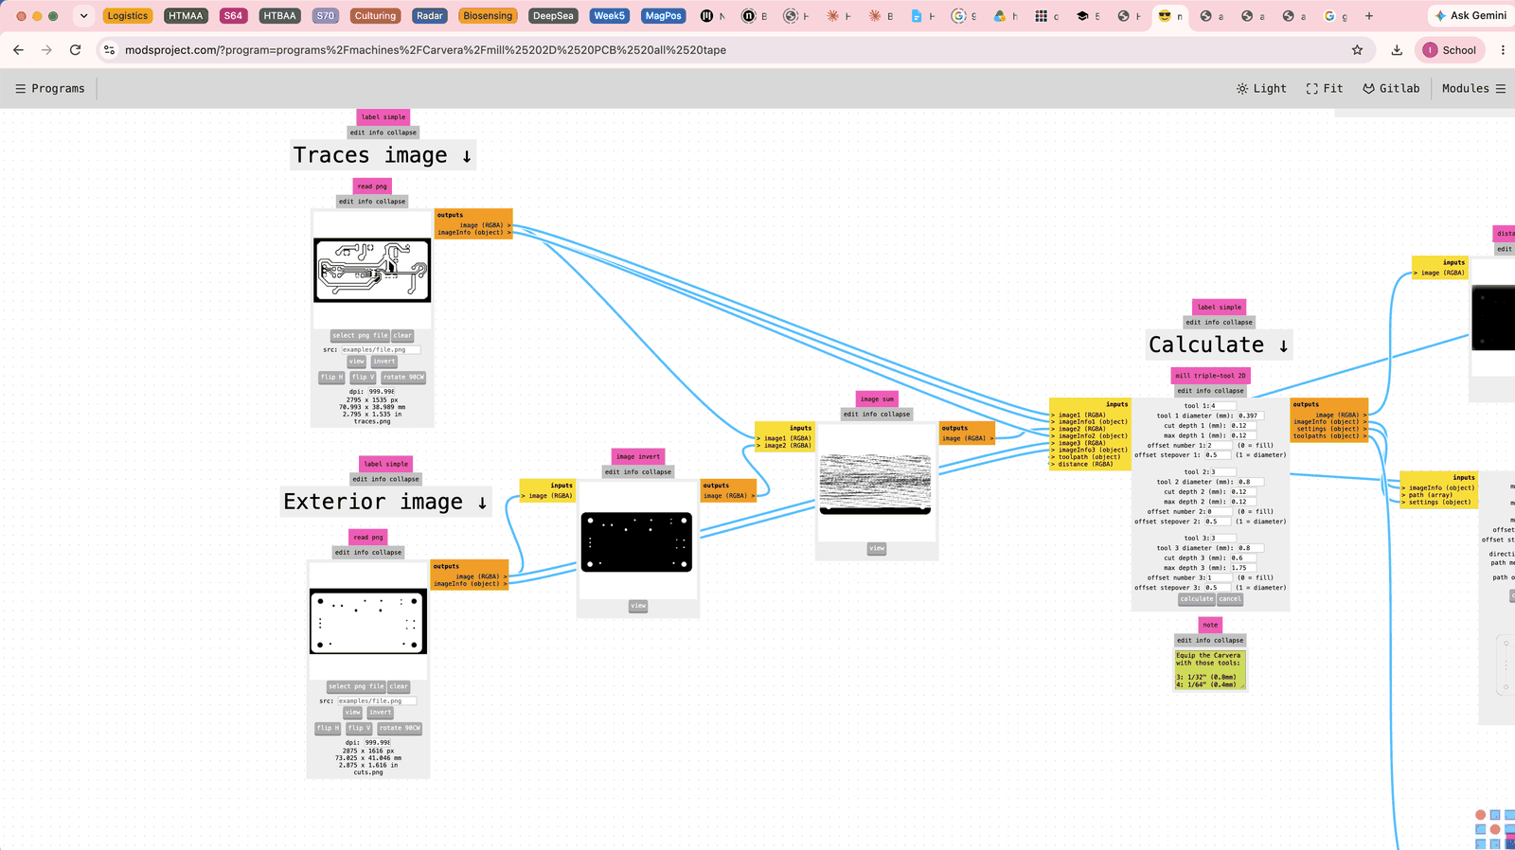Click clear in the Traces read png module

(402, 335)
